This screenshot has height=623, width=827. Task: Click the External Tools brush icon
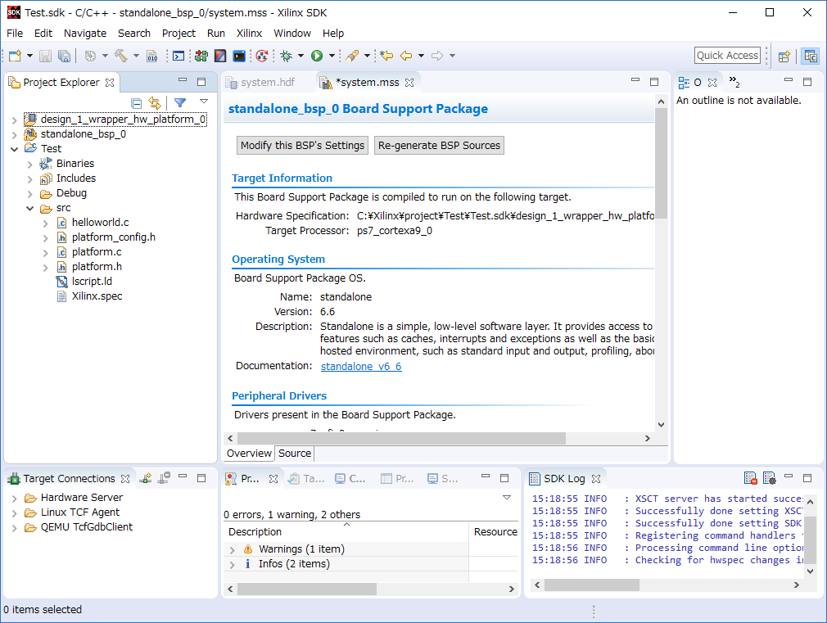pyautogui.click(x=352, y=56)
